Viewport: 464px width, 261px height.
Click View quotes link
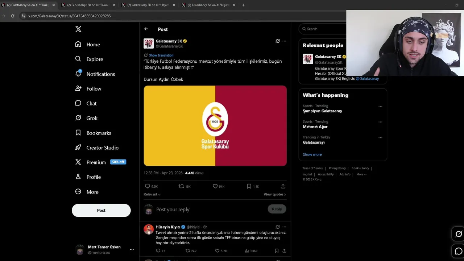[x=274, y=194]
